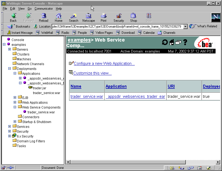Click the horizontal scrollbar right arrow
Screen dimensions: 222x171
(x=218, y=162)
